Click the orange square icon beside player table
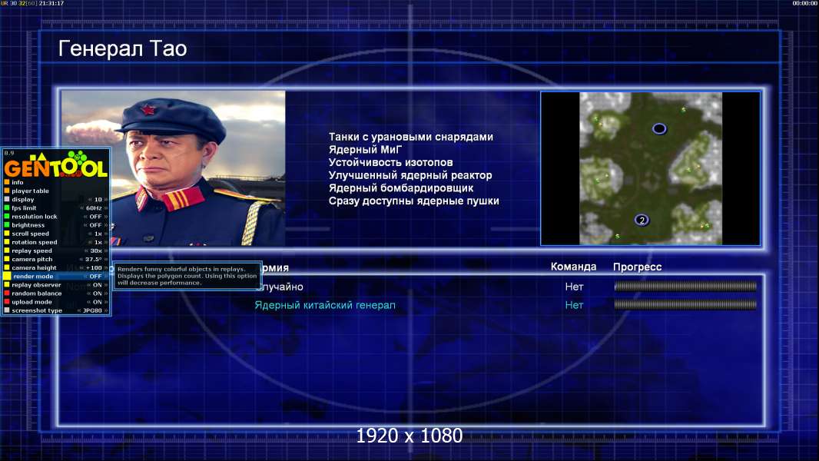 [7, 191]
